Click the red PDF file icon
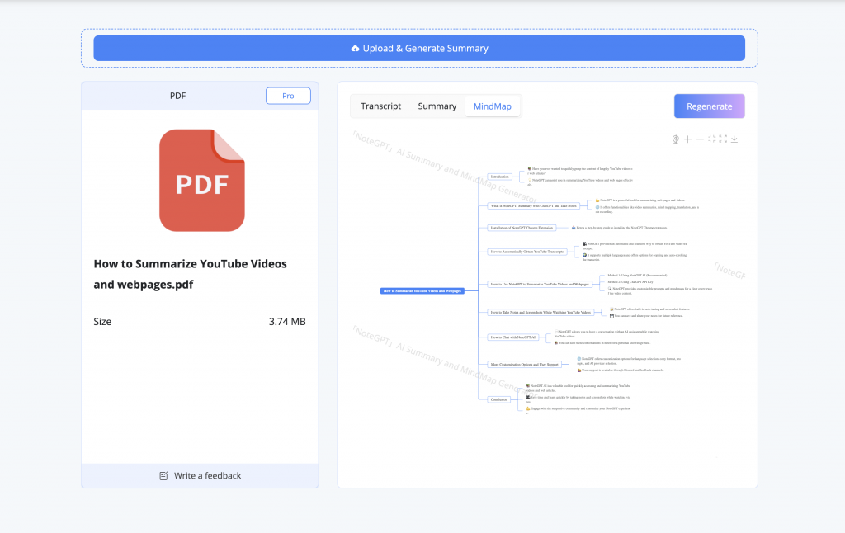This screenshot has height=533, width=845. click(202, 181)
